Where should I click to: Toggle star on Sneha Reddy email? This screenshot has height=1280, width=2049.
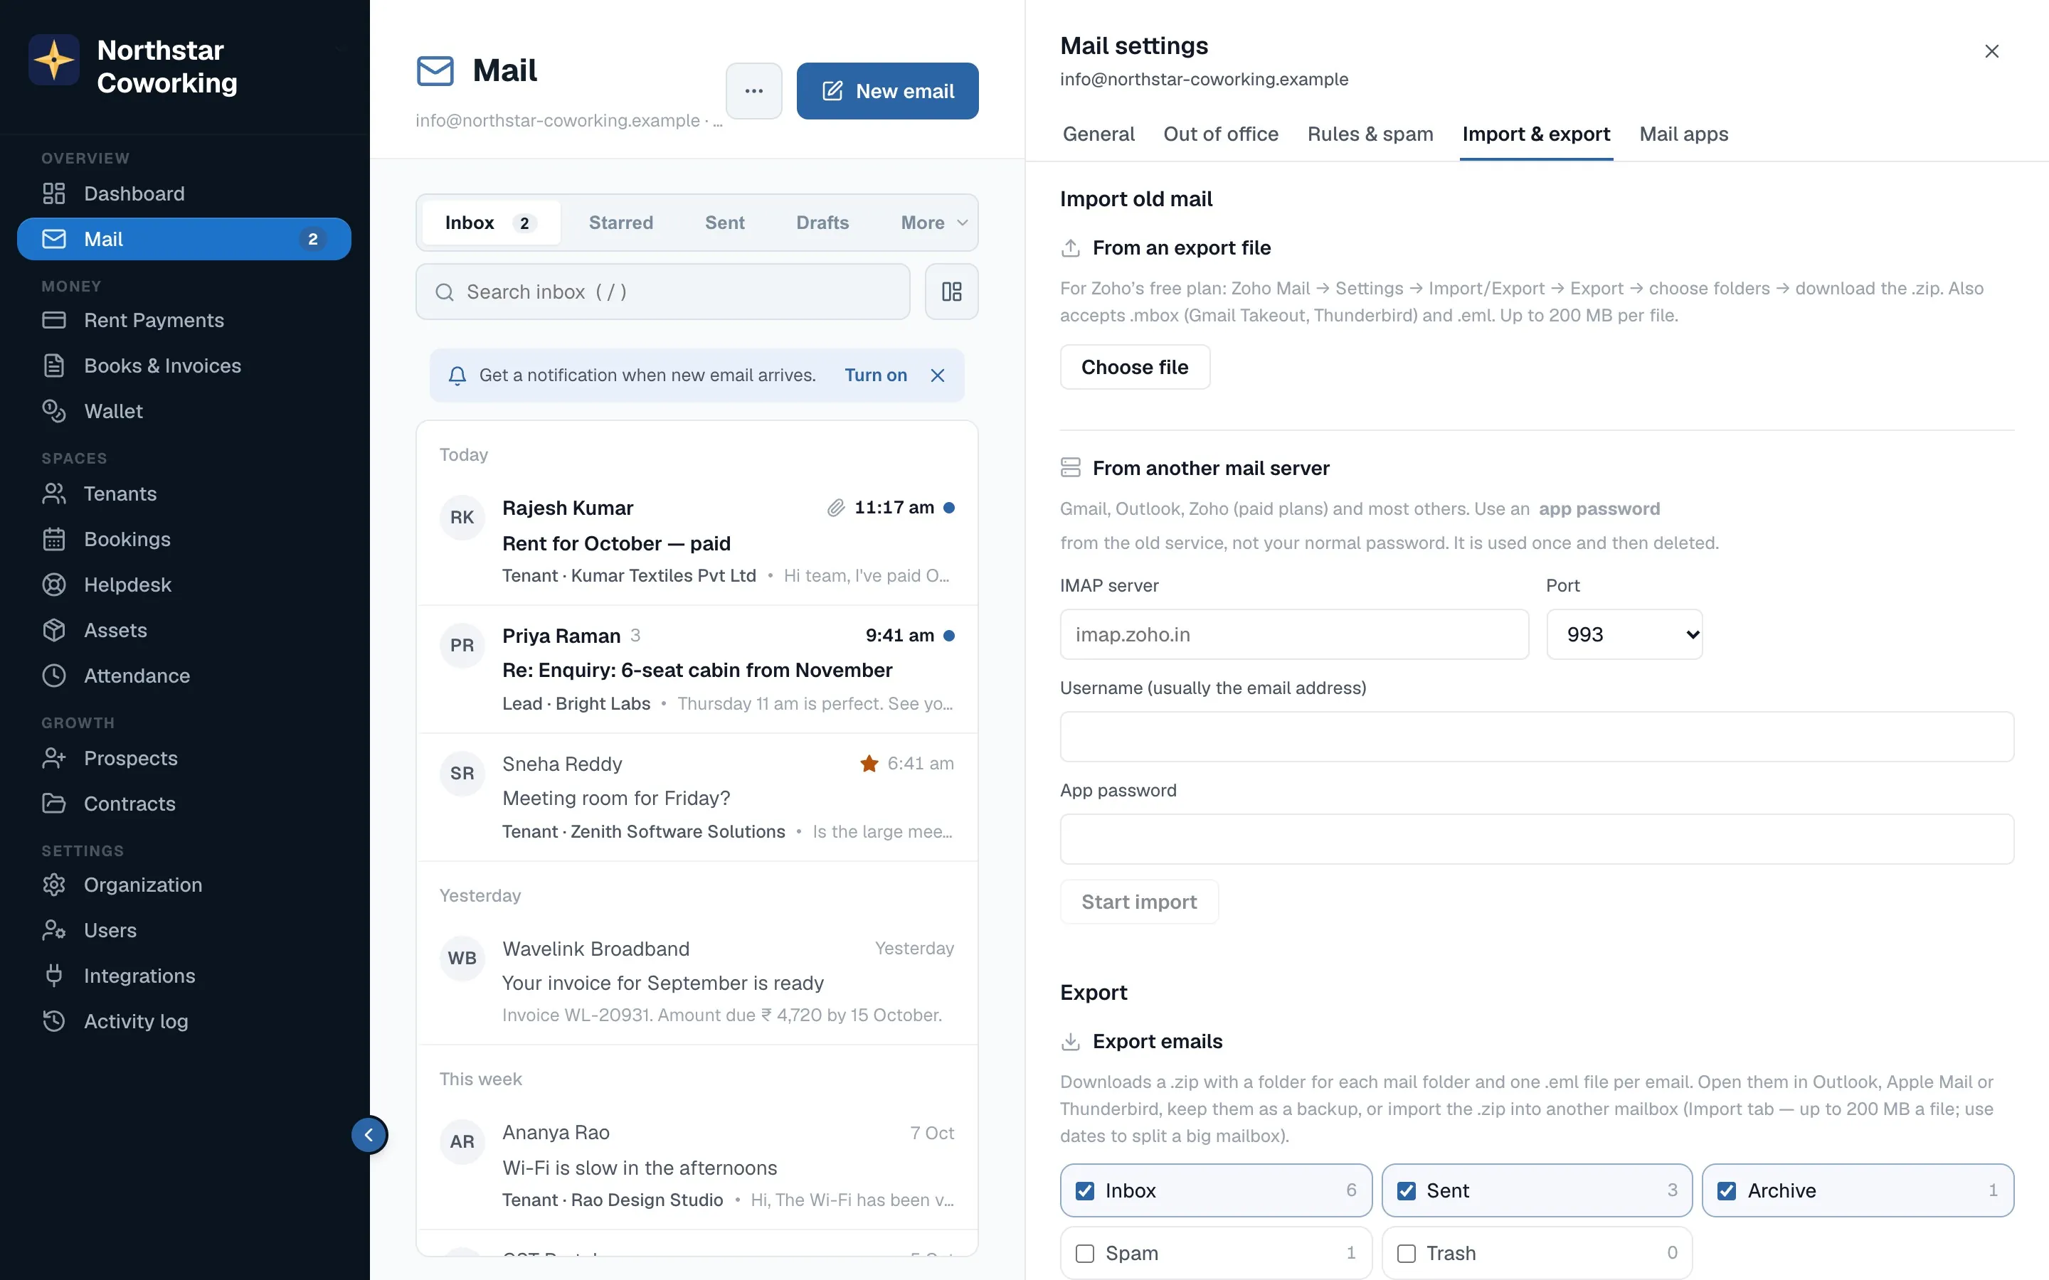click(869, 764)
